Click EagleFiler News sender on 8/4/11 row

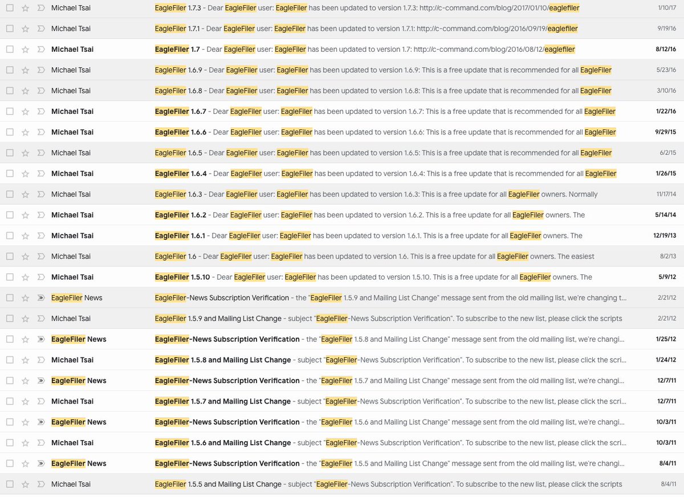(79, 463)
